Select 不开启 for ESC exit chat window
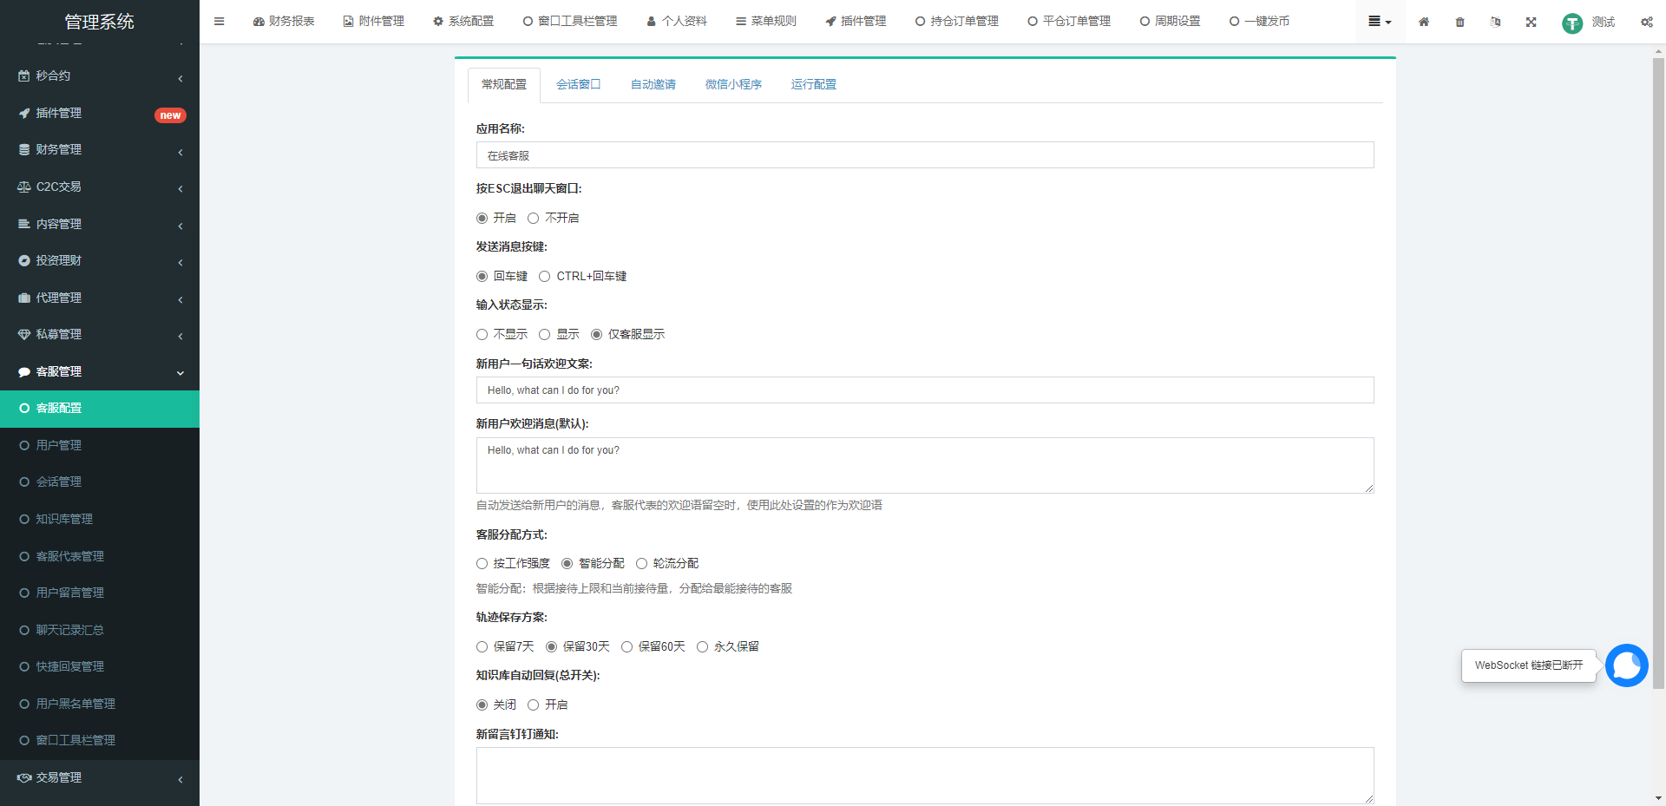1666x806 pixels. [533, 219]
